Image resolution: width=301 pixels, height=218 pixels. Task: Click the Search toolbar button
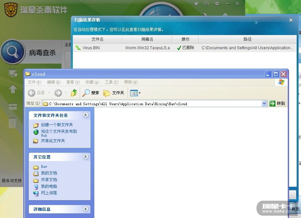click(x=90, y=93)
